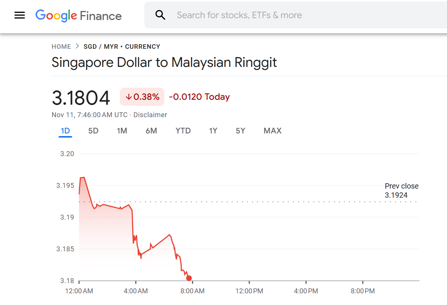Switch to the 5Y chart range

(240, 131)
